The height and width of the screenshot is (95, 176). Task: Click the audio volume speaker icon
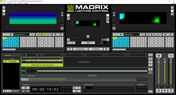[x=84, y=88]
